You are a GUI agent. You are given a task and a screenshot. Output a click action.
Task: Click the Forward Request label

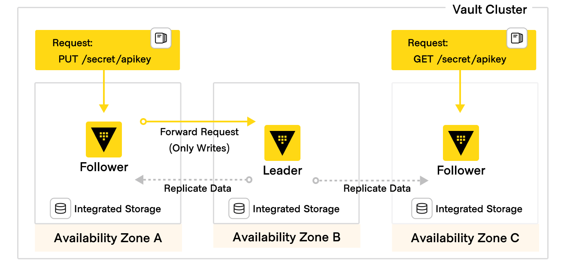(199, 132)
